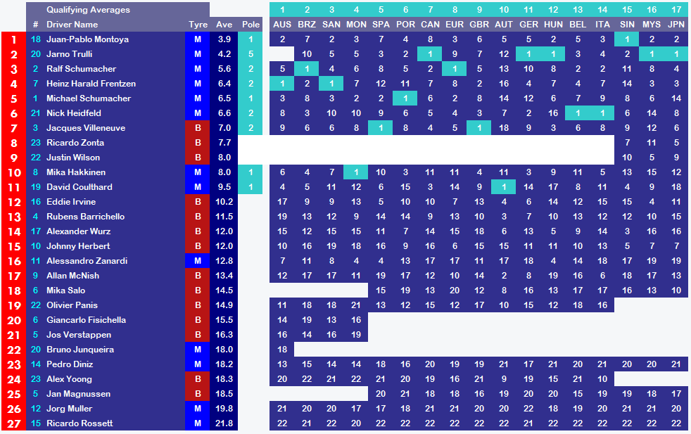Click driver name Olivier Panis
This screenshot has width=691, height=434.
[72, 305]
